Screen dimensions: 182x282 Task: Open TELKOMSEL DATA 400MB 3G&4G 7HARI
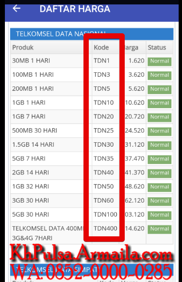(x=48, y=233)
